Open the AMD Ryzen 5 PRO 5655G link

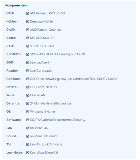(47, 13)
